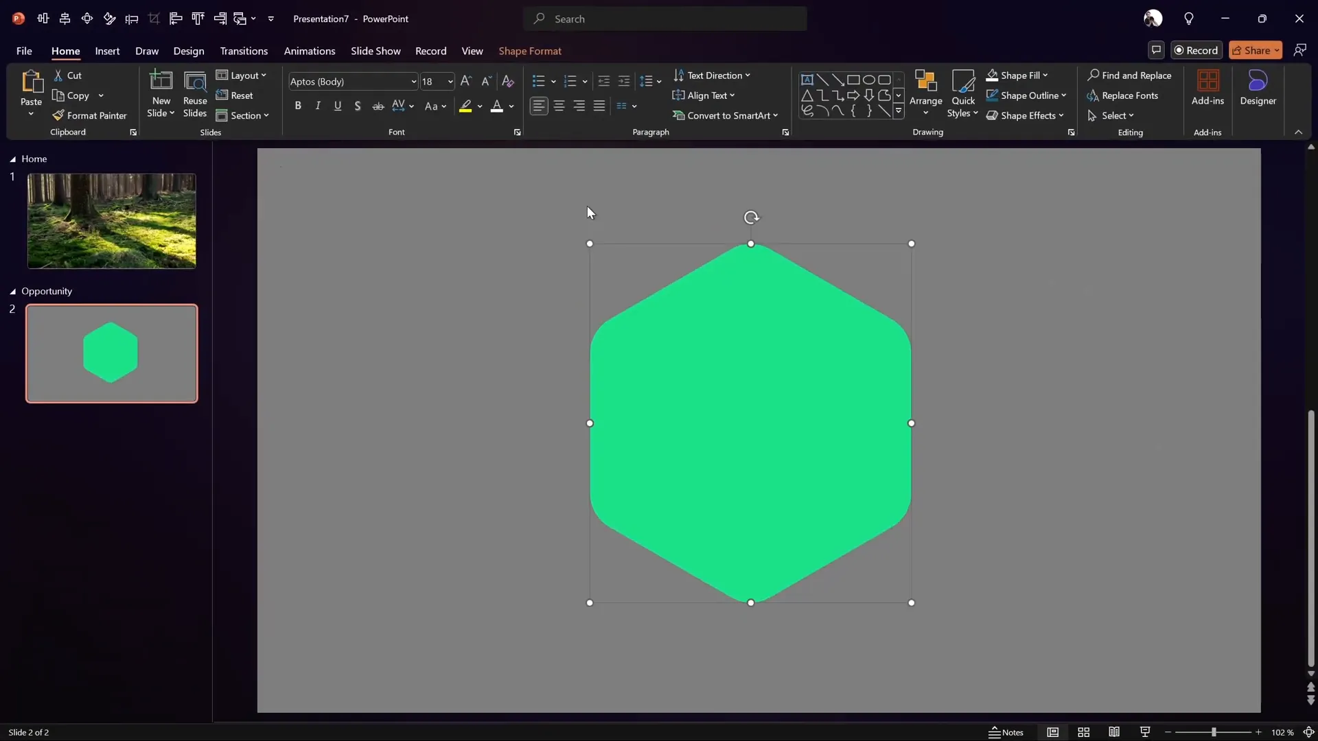Screen dimensions: 1318x741
Task: Open the Comments pane icon
Action: pyautogui.click(x=1156, y=50)
